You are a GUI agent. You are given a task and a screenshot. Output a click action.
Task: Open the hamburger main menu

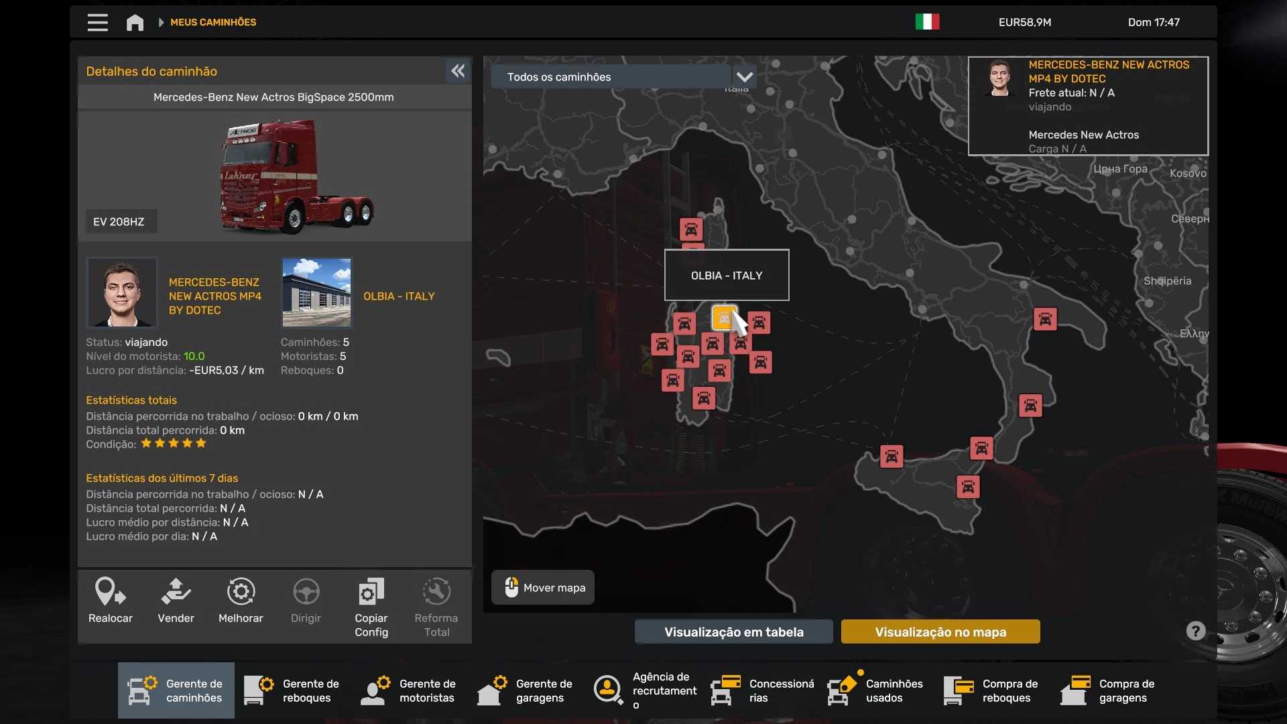(98, 23)
